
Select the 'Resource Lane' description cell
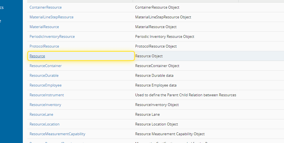click(x=147, y=114)
